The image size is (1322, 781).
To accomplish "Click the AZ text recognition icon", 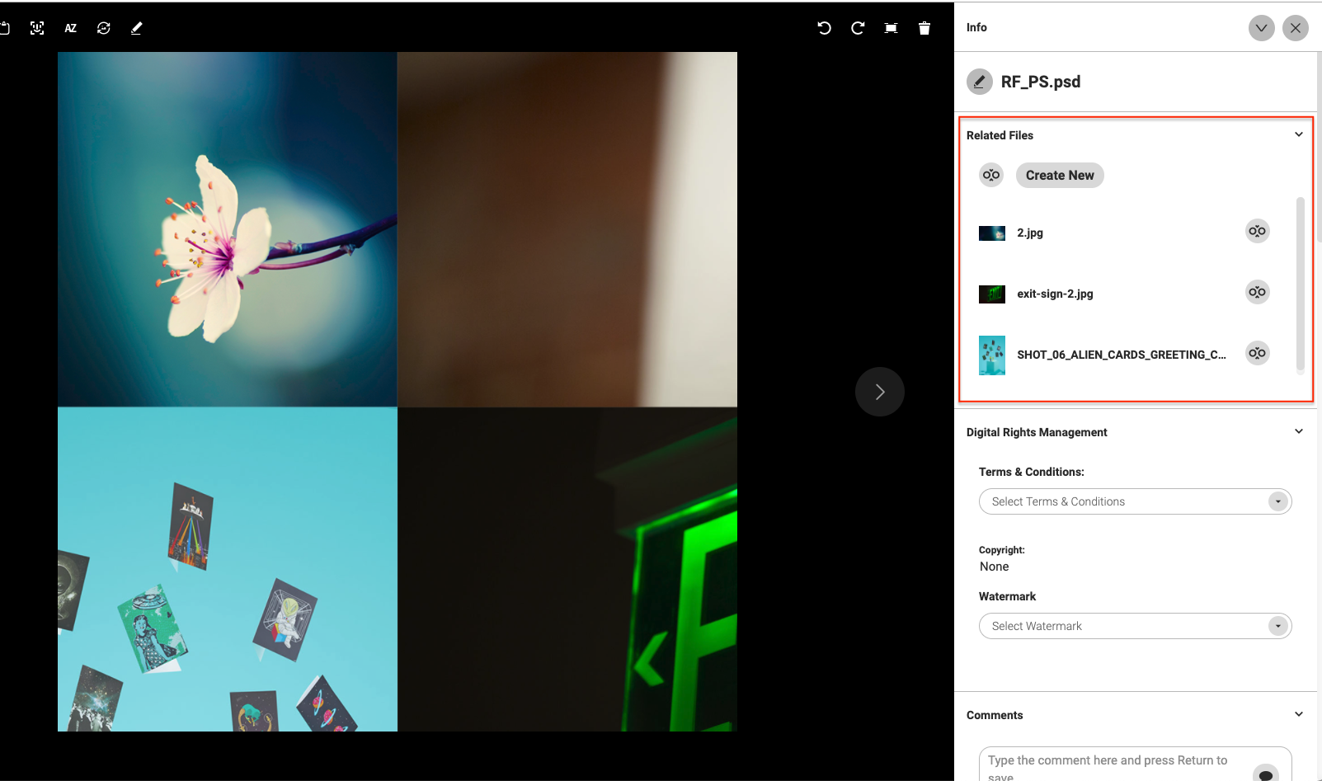I will coord(71,28).
